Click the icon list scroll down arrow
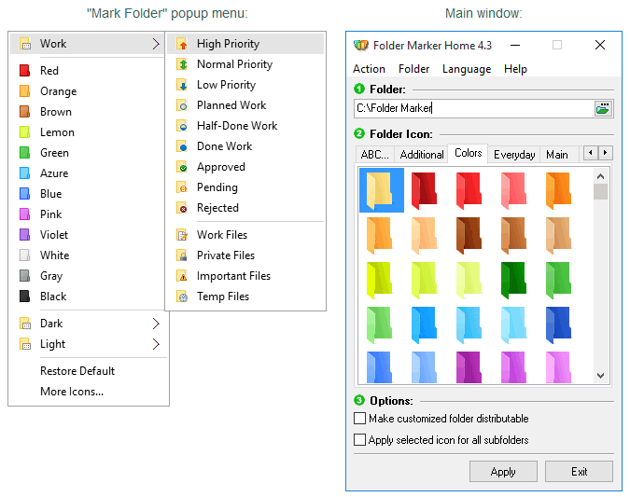This screenshot has width=630, height=497. pyautogui.click(x=601, y=376)
